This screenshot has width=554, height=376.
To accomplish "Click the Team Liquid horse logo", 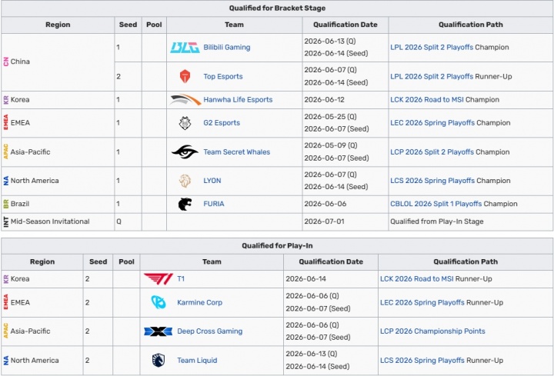I will [x=159, y=360].
